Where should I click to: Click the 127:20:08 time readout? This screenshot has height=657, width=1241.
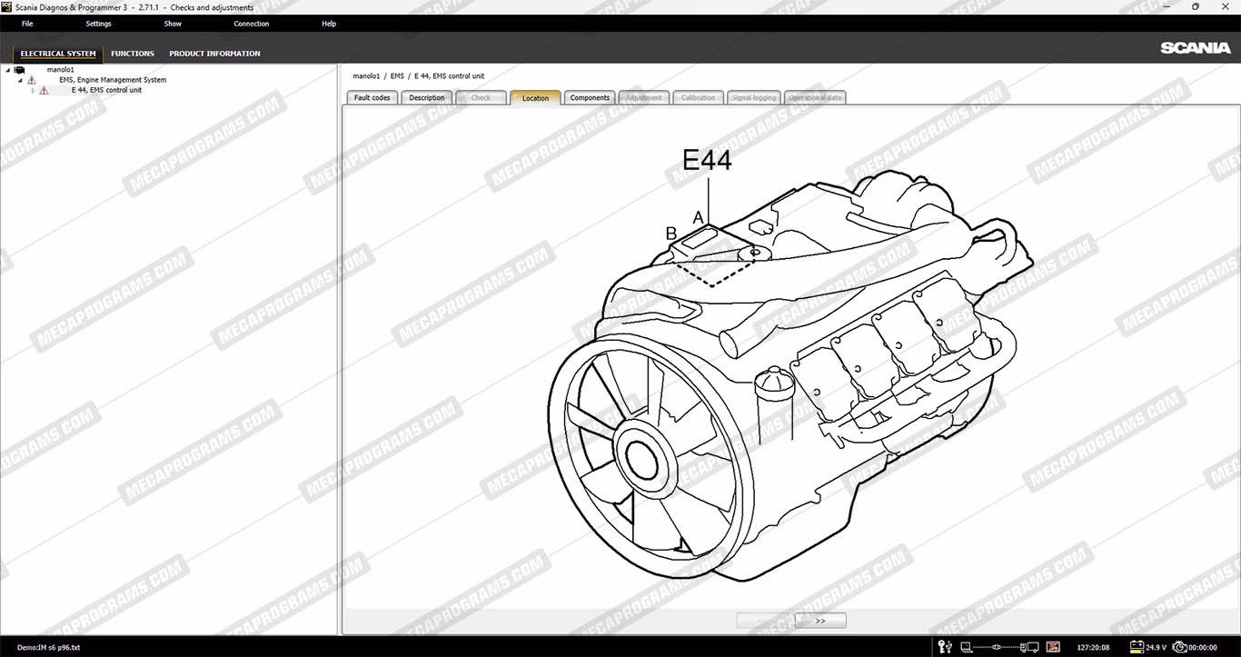pyautogui.click(x=1093, y=647)
